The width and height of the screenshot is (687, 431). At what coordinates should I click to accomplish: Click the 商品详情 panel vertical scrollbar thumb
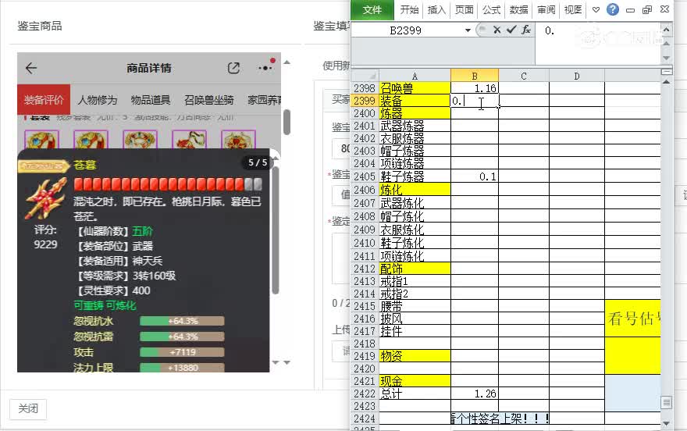coord(287,122)
